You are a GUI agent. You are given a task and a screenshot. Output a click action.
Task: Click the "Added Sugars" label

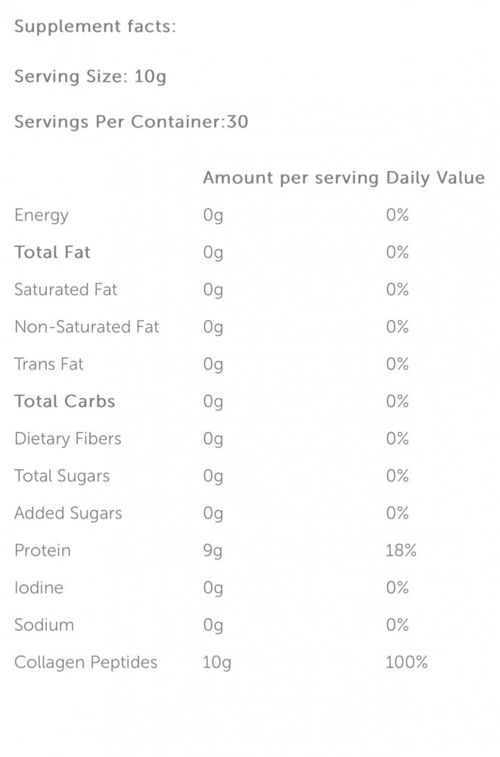pos(68,513)
